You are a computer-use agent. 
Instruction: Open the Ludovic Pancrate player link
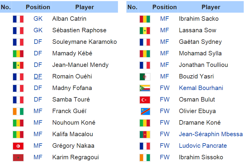click(203, 146)
